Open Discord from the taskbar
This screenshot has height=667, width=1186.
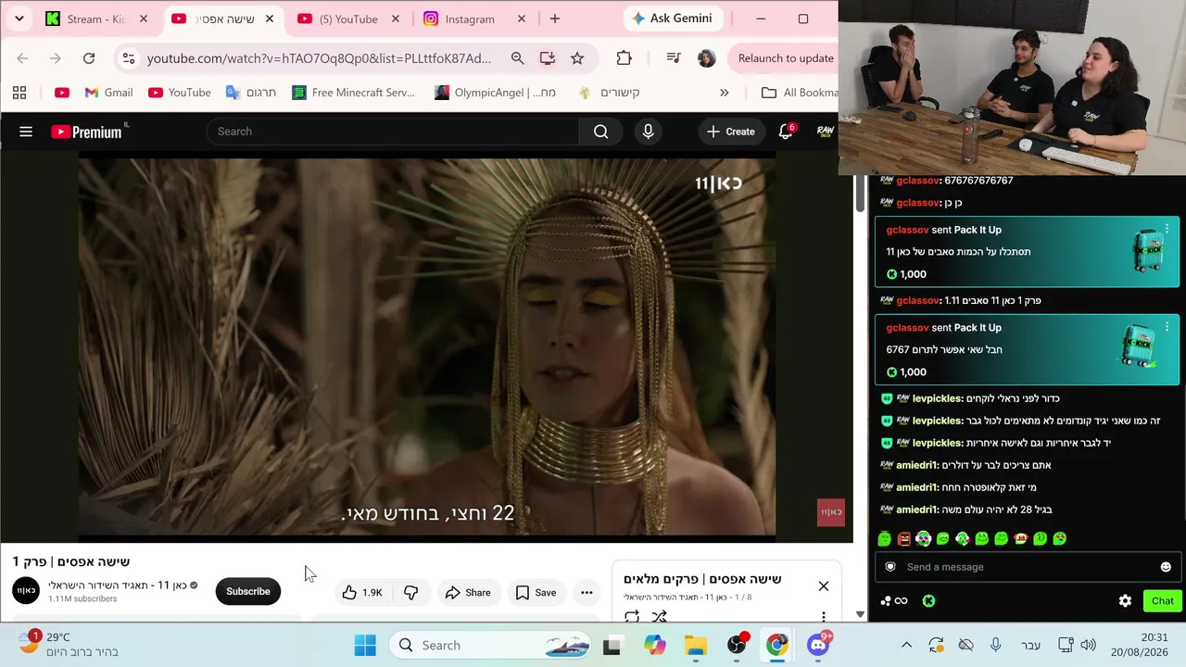pyautogui.click(x=818, y=645)
